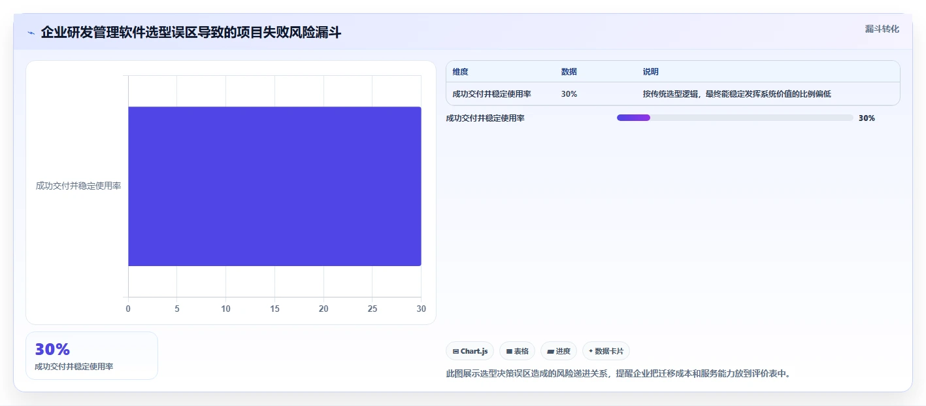Screen dimensions: 926x406
Task: Click the large blue bar in the chart
Action: pyautogui.click(x=274, y=186)
